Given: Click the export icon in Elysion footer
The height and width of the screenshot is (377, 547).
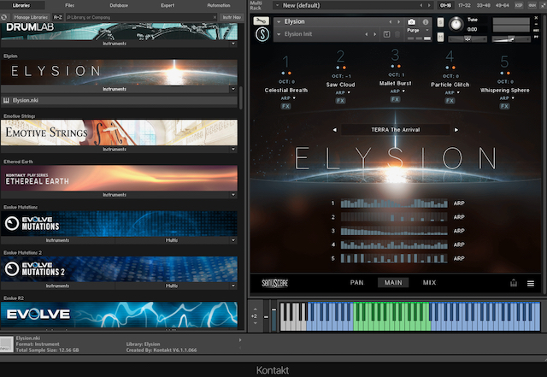Looking at the screenshot, I should 514,283.
